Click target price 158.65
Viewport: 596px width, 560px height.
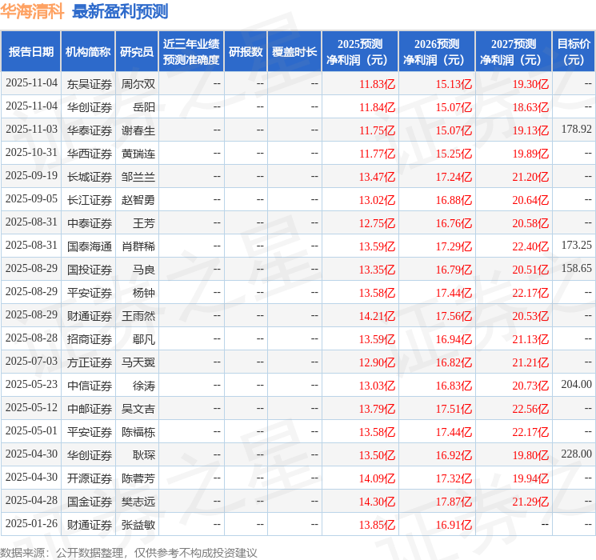click(577, 269)
